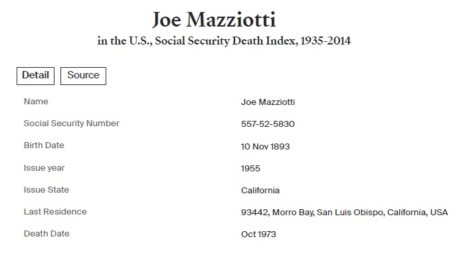The image size is (463, 275).
Task: Switch to the Source tab
Action: click(x=83, y=75)
